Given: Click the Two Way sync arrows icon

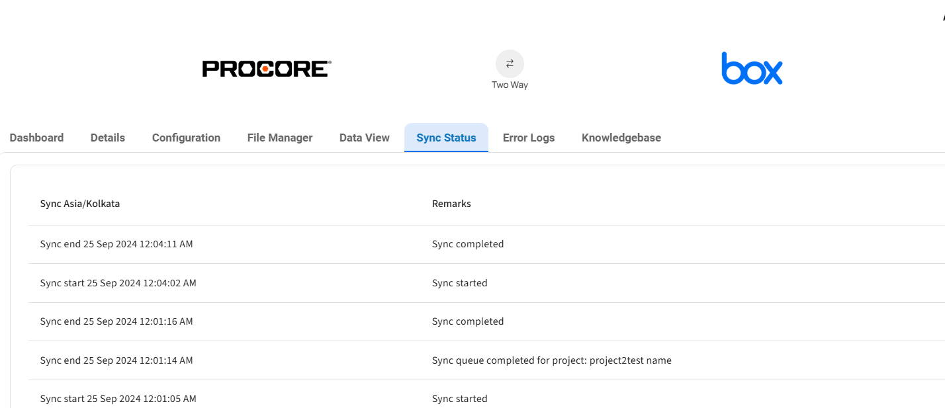Looking at the screenshot, I should pos(510,63).
